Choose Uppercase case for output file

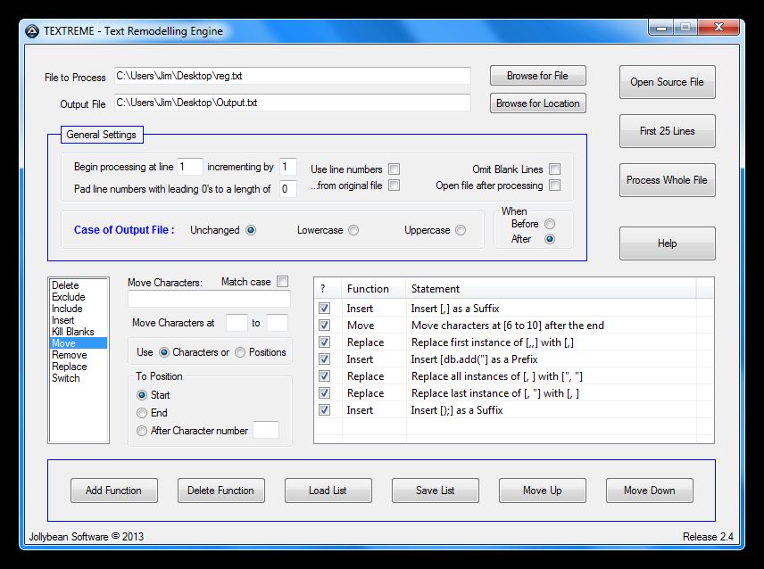(x=461, y=230)
